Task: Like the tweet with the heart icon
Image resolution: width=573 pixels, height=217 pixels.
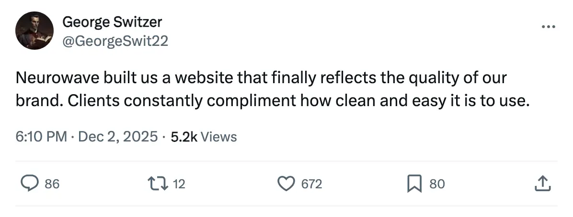Action: pos(286,184)
